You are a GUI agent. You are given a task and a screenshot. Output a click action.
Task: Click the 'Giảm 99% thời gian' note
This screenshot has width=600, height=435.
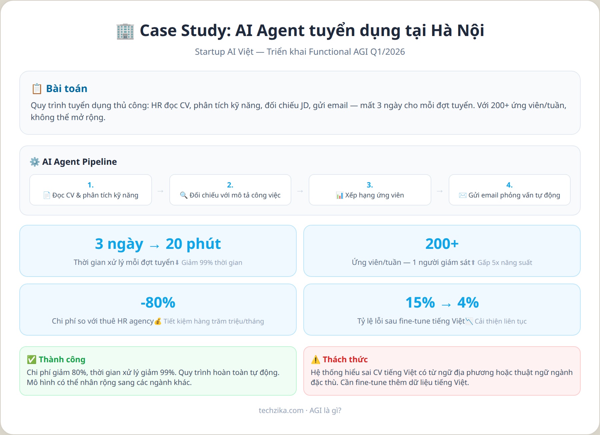tap(212, 263)
